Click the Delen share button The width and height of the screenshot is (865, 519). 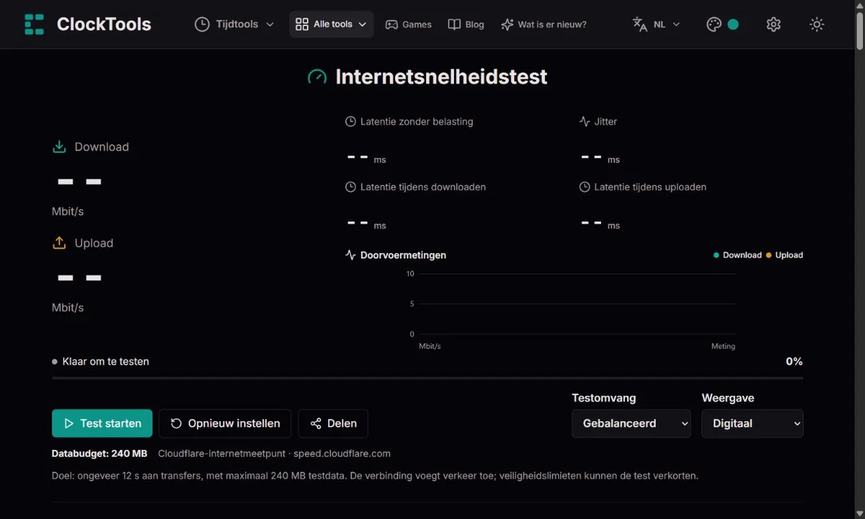coord(333,423)
